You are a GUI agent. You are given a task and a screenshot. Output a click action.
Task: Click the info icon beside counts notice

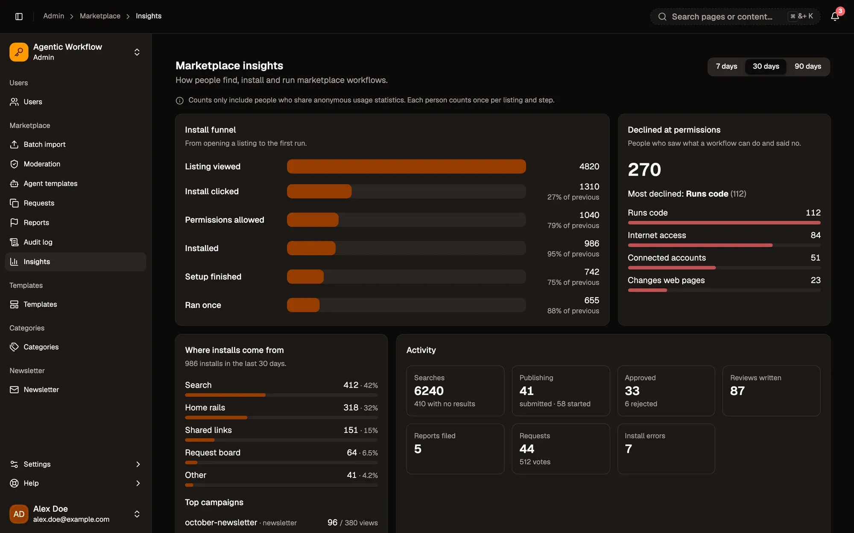[180, 101]
